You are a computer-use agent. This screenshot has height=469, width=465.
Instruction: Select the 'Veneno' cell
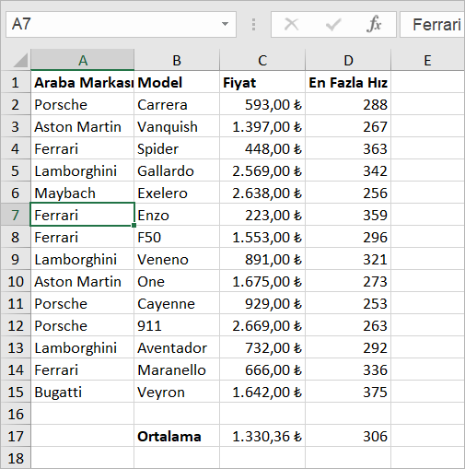pos(177,259)
